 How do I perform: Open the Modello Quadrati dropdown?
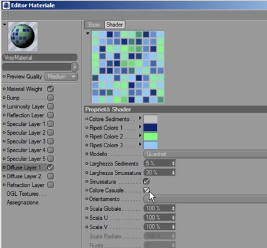(205, 154)
